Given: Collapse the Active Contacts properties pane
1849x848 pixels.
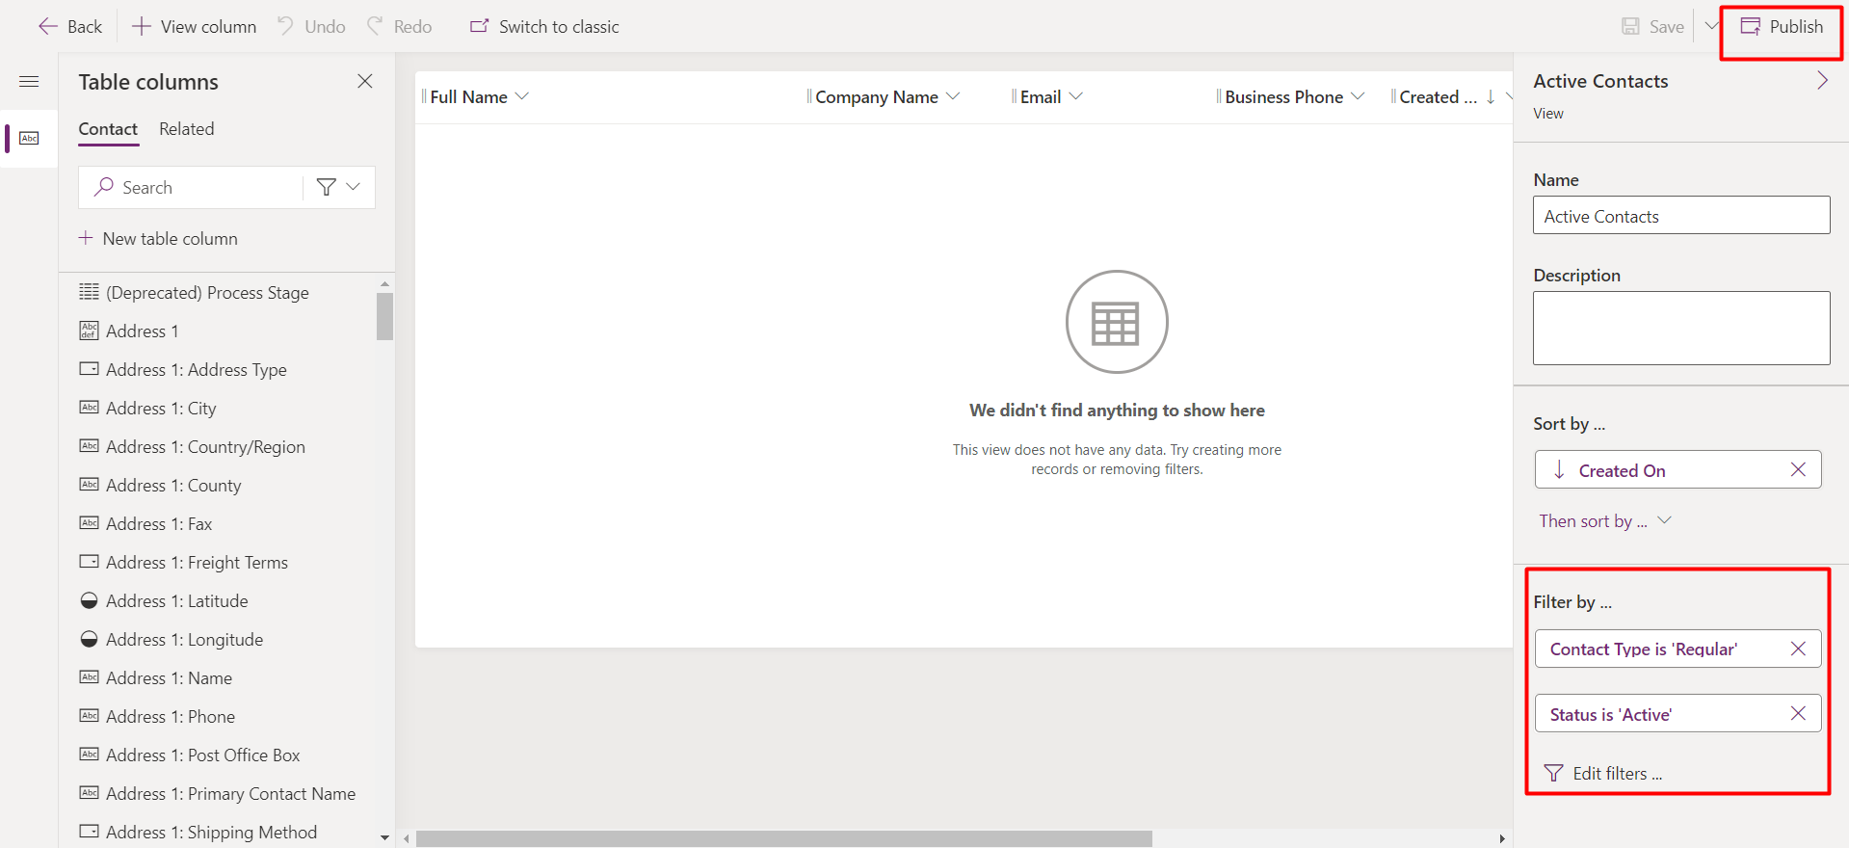Looking at the screenshot, I should tap(1821, 81).
